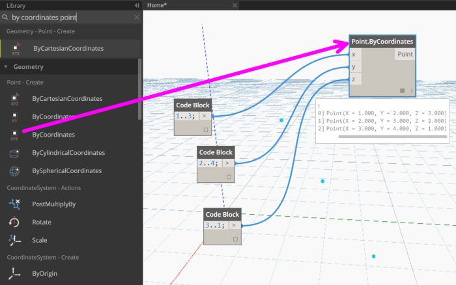456x285 pixels.
Task: Click the x input port on Point.ByCoordinates
Action: [x=354, y=55]
